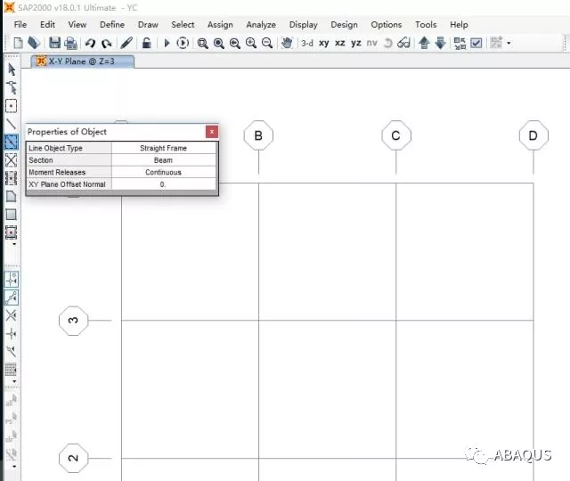Redo the last undone action

click(106, 44)
